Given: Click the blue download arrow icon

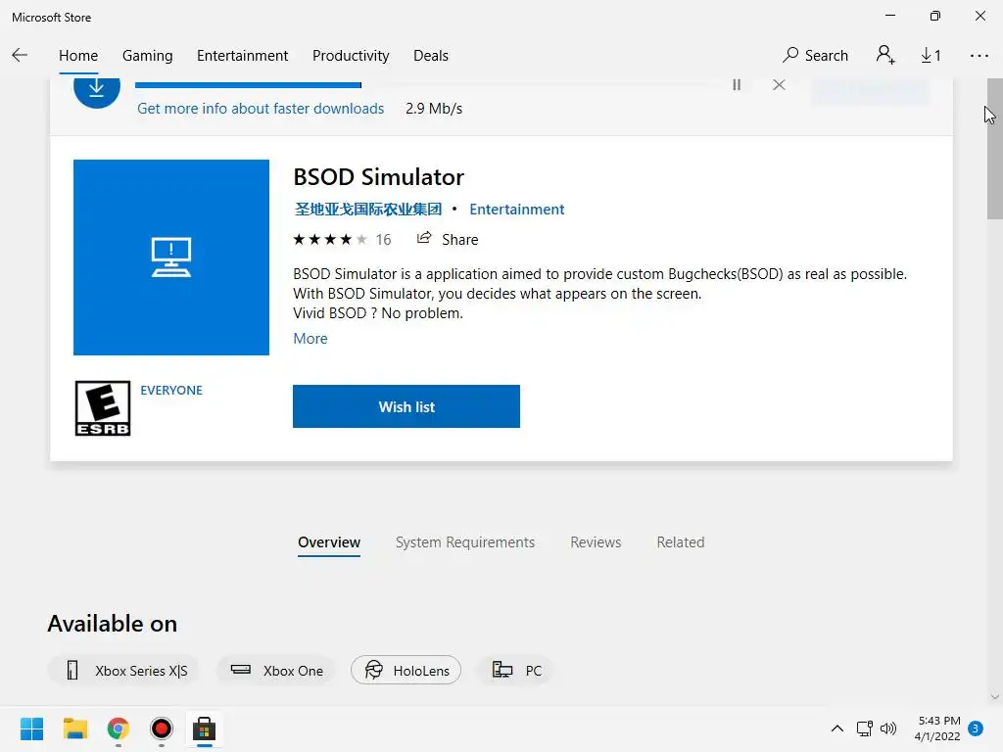Looking at the screenshot, I should pyautogui.click(x=97, y=89).
